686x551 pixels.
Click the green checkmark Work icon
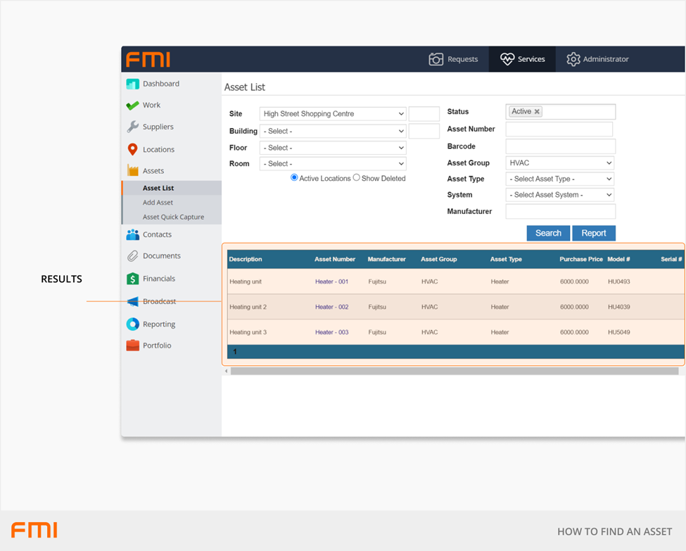click(x=132, y=106)
